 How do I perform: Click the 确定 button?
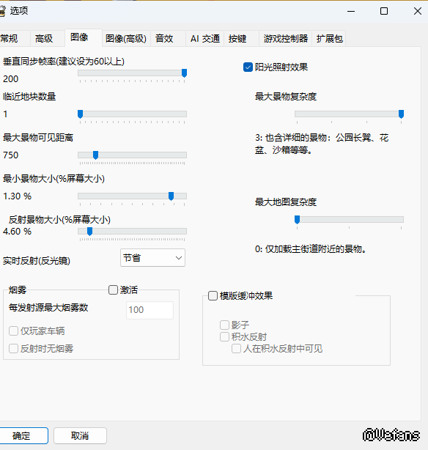coord(23,435)
